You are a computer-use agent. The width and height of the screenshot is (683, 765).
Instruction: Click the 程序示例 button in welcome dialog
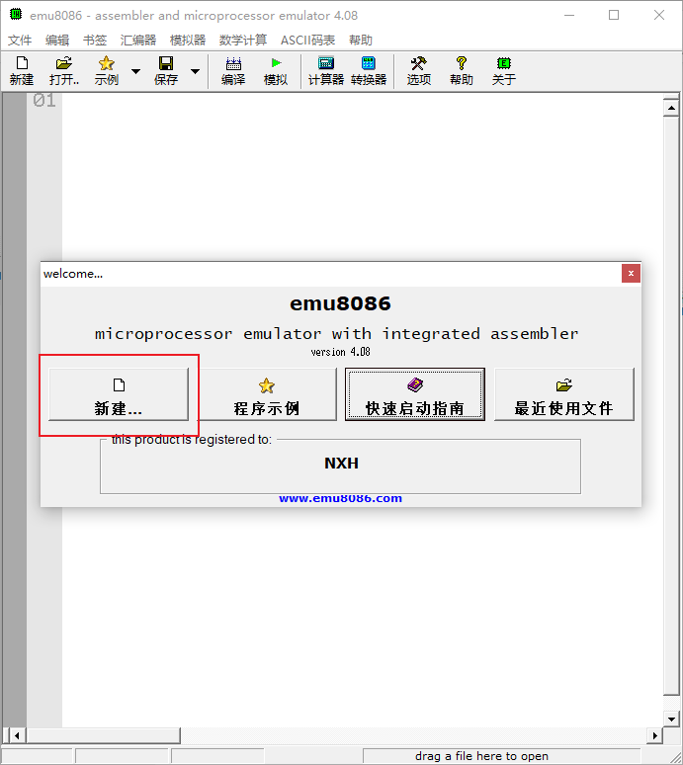click(267, 394)
